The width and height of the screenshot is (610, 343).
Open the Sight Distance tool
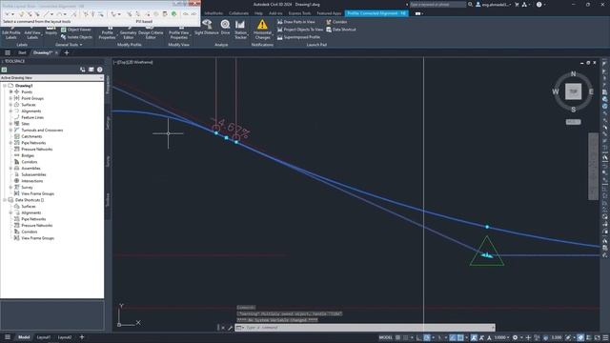click(207, 28)
